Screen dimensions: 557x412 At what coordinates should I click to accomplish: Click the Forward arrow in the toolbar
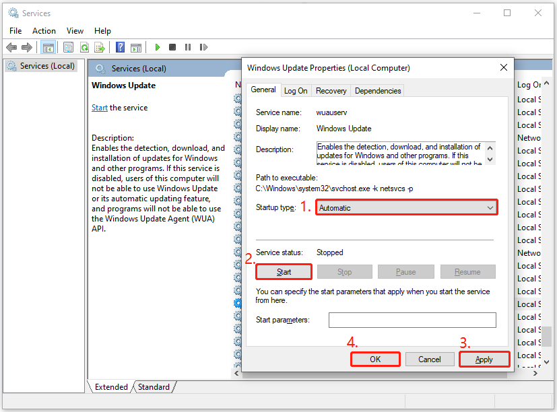point(27,47)
